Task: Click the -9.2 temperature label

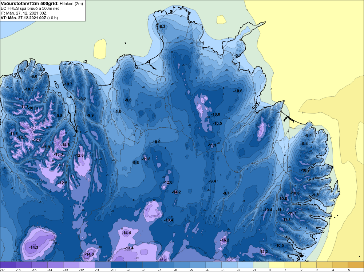Action: coord(83,99)
